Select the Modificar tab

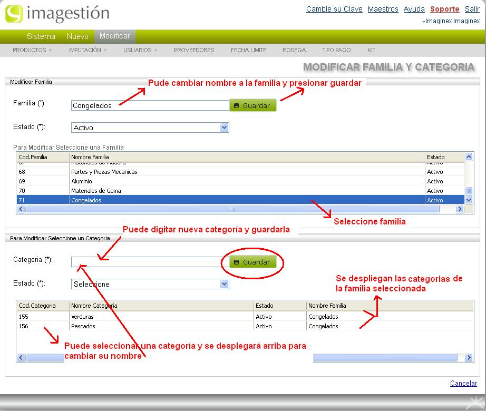click(x=115, y=36)
